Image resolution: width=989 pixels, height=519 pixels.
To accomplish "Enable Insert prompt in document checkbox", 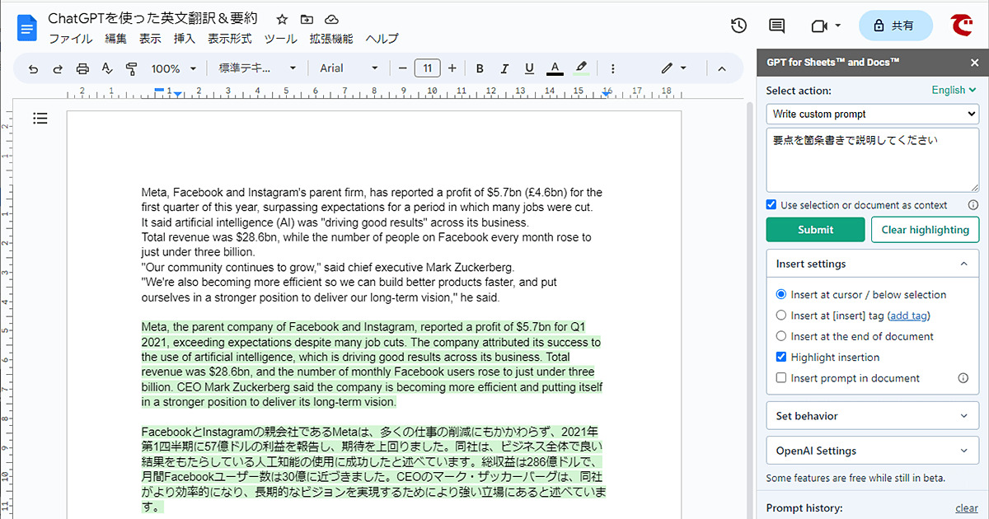I will [781, 378].
